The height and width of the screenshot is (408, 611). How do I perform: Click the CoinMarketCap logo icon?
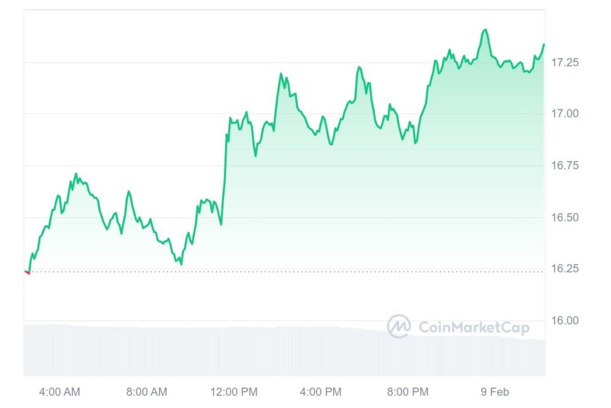tap(399, 326)
